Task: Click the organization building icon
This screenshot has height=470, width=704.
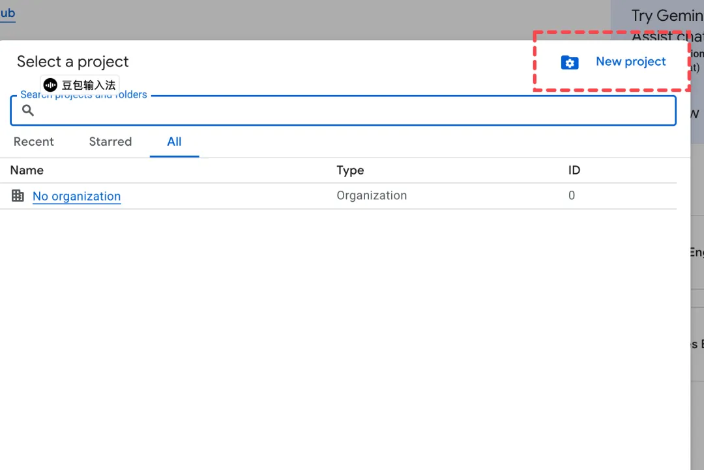Action: tap(18, 195)
